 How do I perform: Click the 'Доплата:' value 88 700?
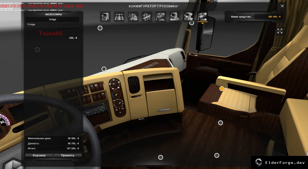point(73,143)
